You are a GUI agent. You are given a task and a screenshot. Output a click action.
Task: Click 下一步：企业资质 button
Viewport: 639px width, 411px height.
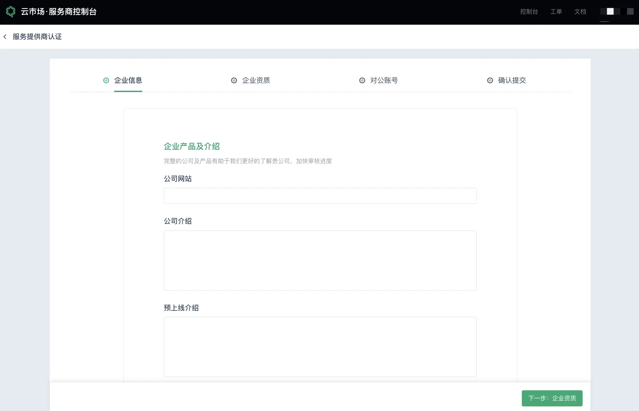pyautogui.click(x=552, y=398)
